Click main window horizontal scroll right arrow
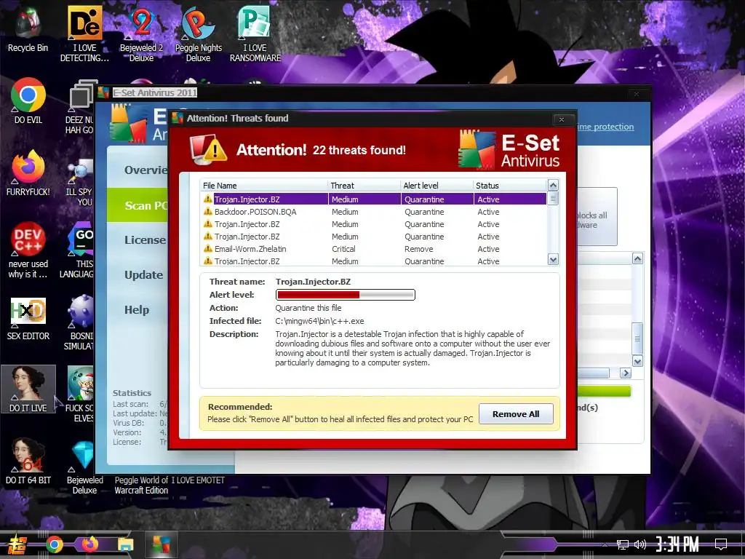The image size is (745, 559). pyautogui.click(x=626, y=373)
